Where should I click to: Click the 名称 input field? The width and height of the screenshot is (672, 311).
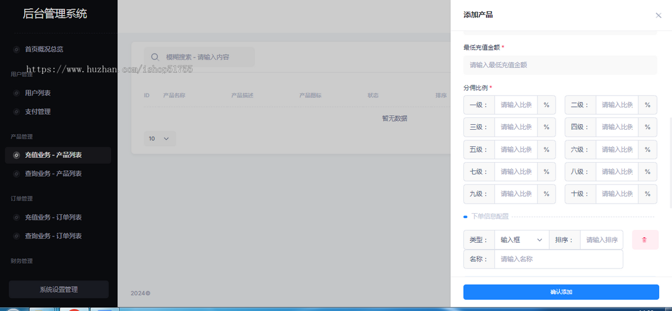point(558,259)
